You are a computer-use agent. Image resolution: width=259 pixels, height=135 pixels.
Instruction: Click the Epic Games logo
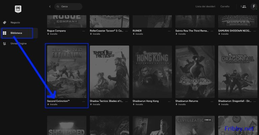[x=18, y=8]
